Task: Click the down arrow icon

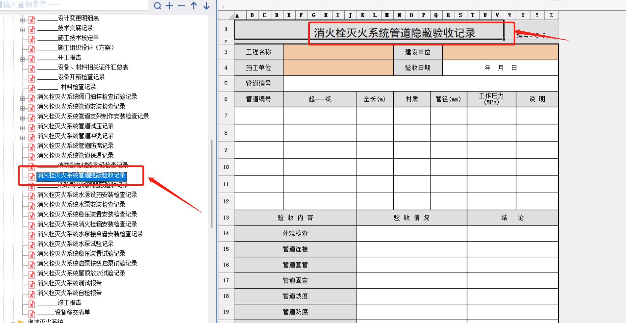Action: click(x=206, y=6)
